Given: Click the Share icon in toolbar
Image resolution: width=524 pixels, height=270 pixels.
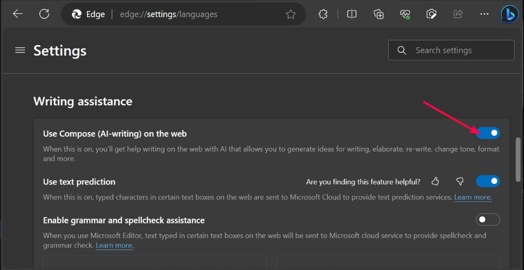Looking at the screenshot, I should (458, 14).
